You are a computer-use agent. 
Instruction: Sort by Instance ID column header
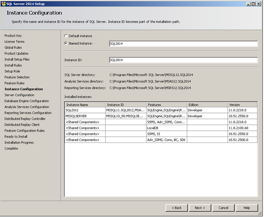(x=126, y=105)
